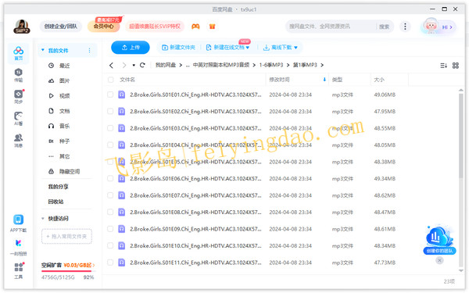The height and width of the screenshot is (293, 469).
Task: Check the S01E06 file checkbox
Action: pyautogui.click(x=110, y=178)
